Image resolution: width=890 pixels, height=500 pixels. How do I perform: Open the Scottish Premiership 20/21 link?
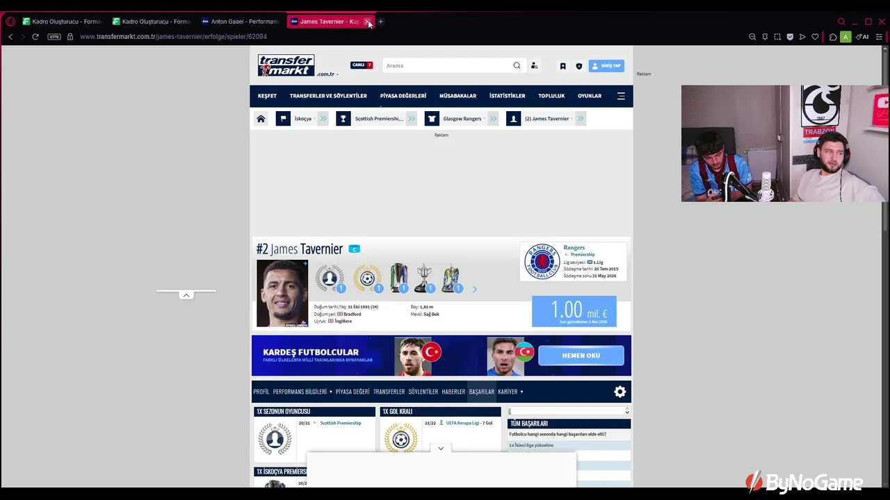click(341, 423)
